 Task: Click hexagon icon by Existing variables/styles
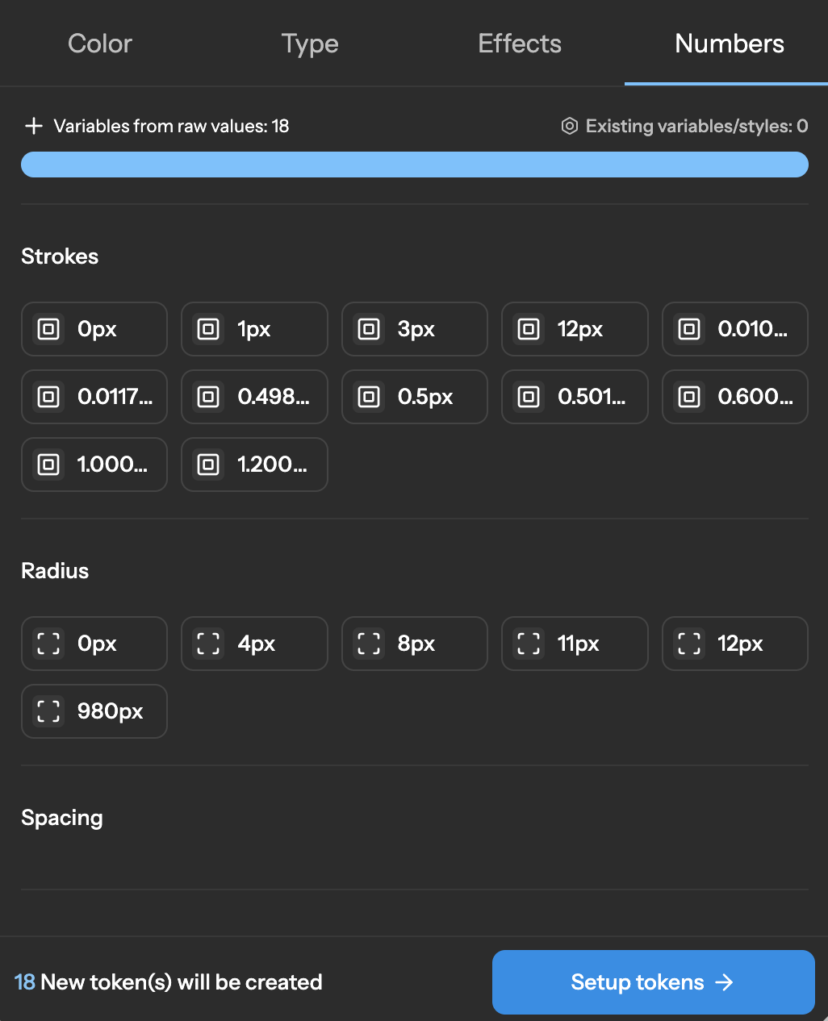[x=570, y=126]
